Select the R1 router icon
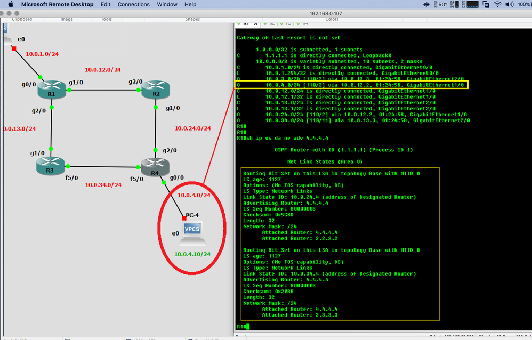 coord(51,90)
